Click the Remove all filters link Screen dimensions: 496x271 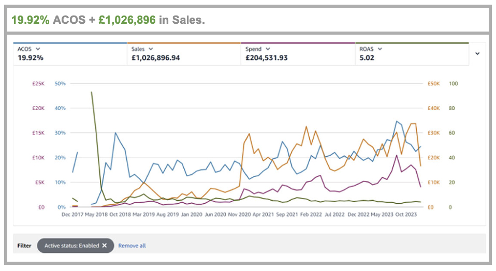coord(132,246)
